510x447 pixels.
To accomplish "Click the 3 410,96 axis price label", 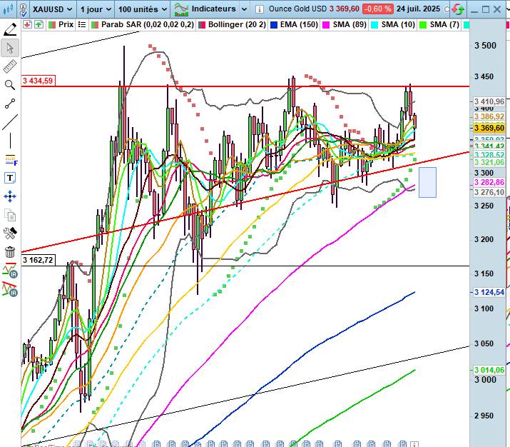I will [489, 101].
